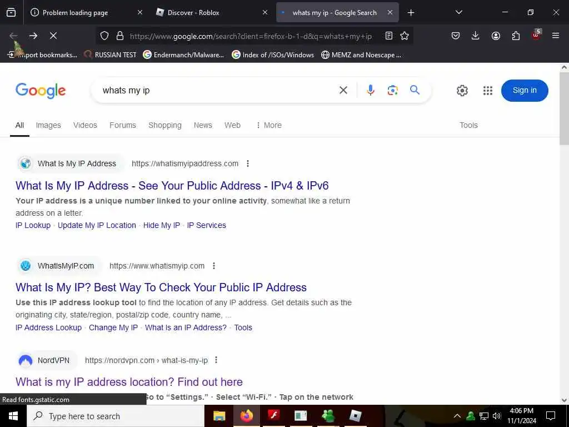
Task: Open Firefox View tab overview icon
Action: tap(11, 12)
